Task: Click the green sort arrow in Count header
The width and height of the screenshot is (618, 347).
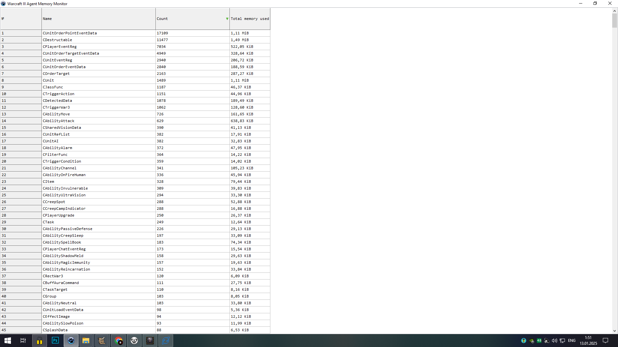Action: click(x=227, y=19)
